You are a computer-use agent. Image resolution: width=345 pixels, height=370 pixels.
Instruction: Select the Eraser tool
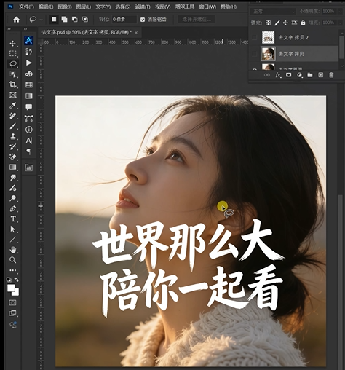(x=12, y=157)
